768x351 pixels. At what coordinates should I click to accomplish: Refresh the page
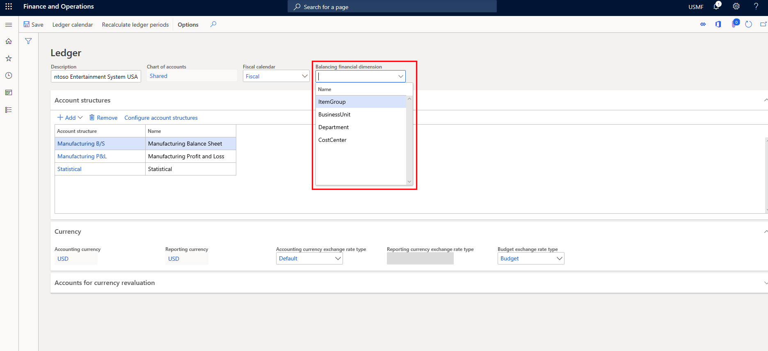pos(749,24)
